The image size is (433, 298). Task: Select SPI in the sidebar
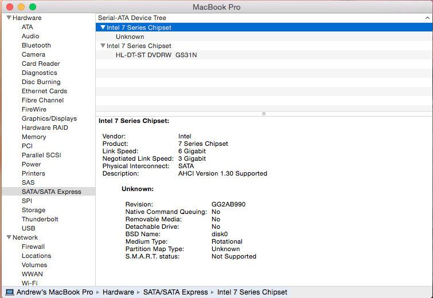click(x=27, y=201)
